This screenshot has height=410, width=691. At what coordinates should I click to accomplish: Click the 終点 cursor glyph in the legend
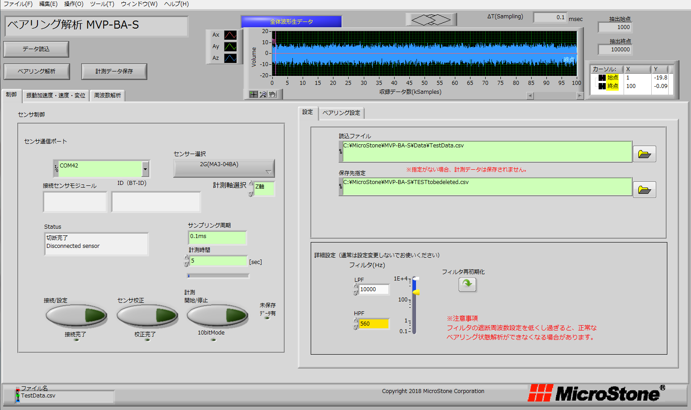[x=602, y=86]
